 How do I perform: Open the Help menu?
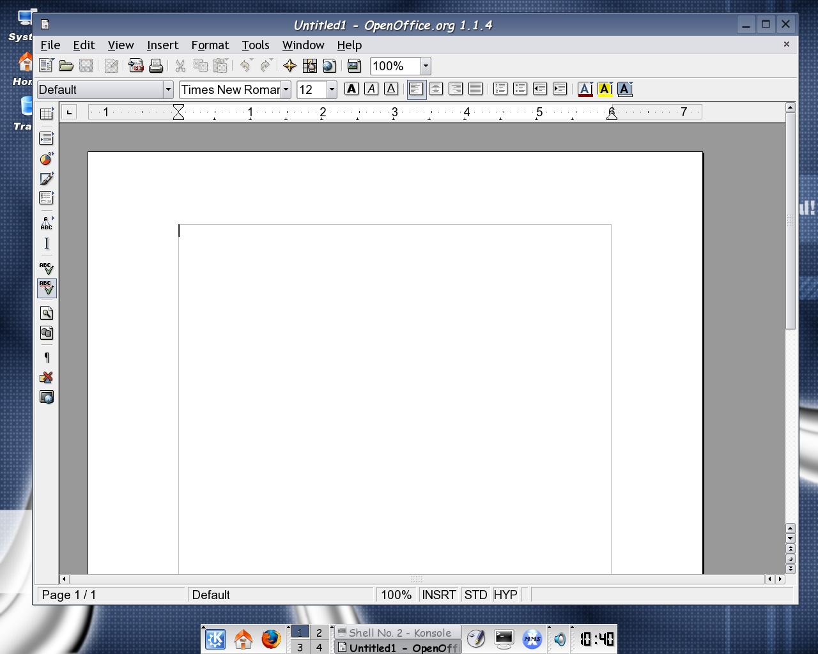pos(349,45)
